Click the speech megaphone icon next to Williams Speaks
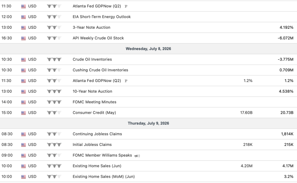 (x=137, y=156)
